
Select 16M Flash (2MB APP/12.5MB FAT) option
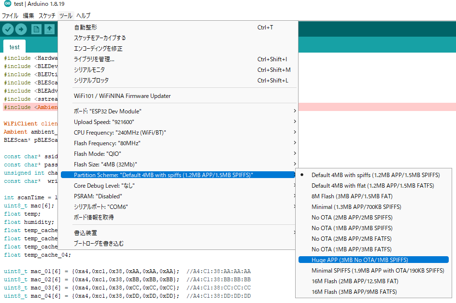[x=373, y=281]
